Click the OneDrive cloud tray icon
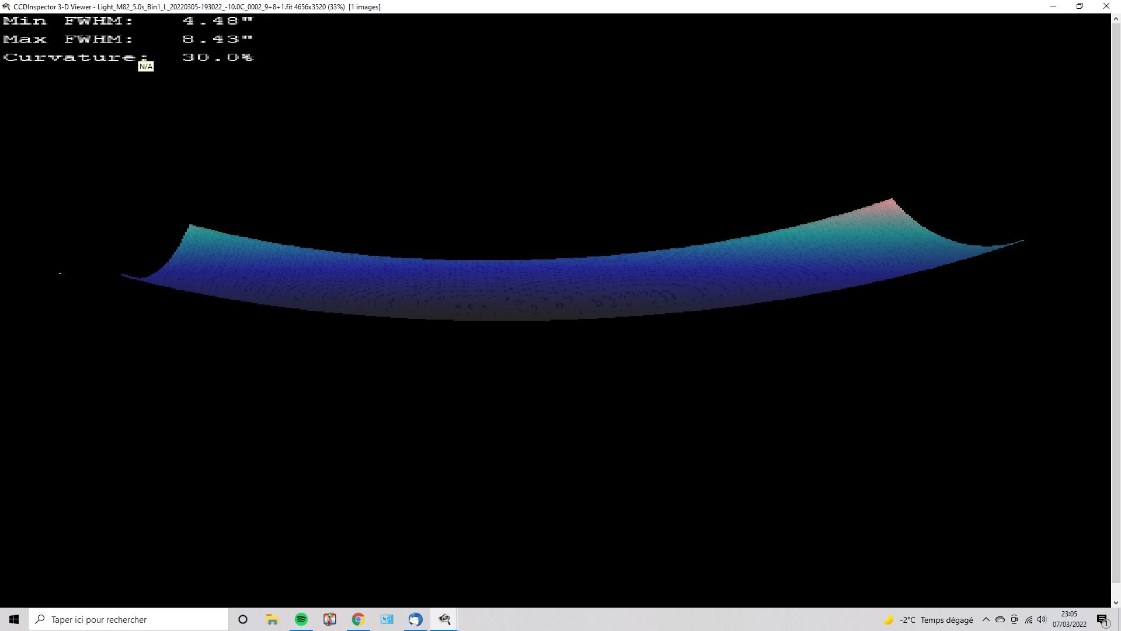This screenshot has height=631, width=1121. pos(1000,619)
